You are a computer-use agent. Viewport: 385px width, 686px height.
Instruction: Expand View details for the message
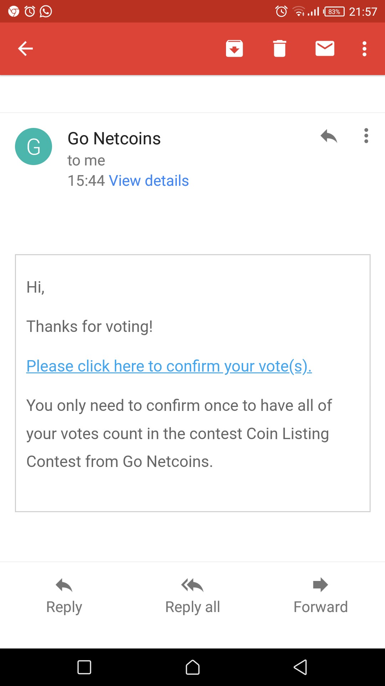pyautogui.click(x=149, y=181)
